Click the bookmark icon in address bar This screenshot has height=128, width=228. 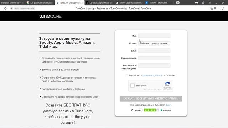tap(215, 9)
